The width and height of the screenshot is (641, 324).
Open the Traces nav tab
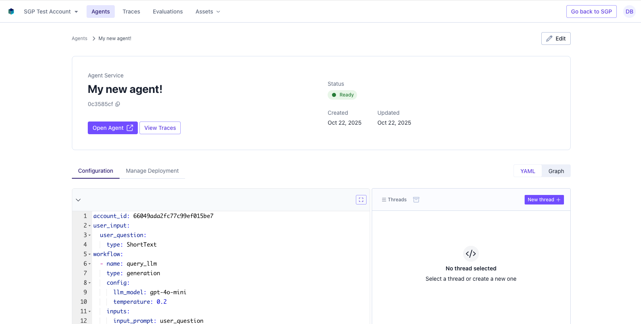pyautogui.click(x=131, y=12)
